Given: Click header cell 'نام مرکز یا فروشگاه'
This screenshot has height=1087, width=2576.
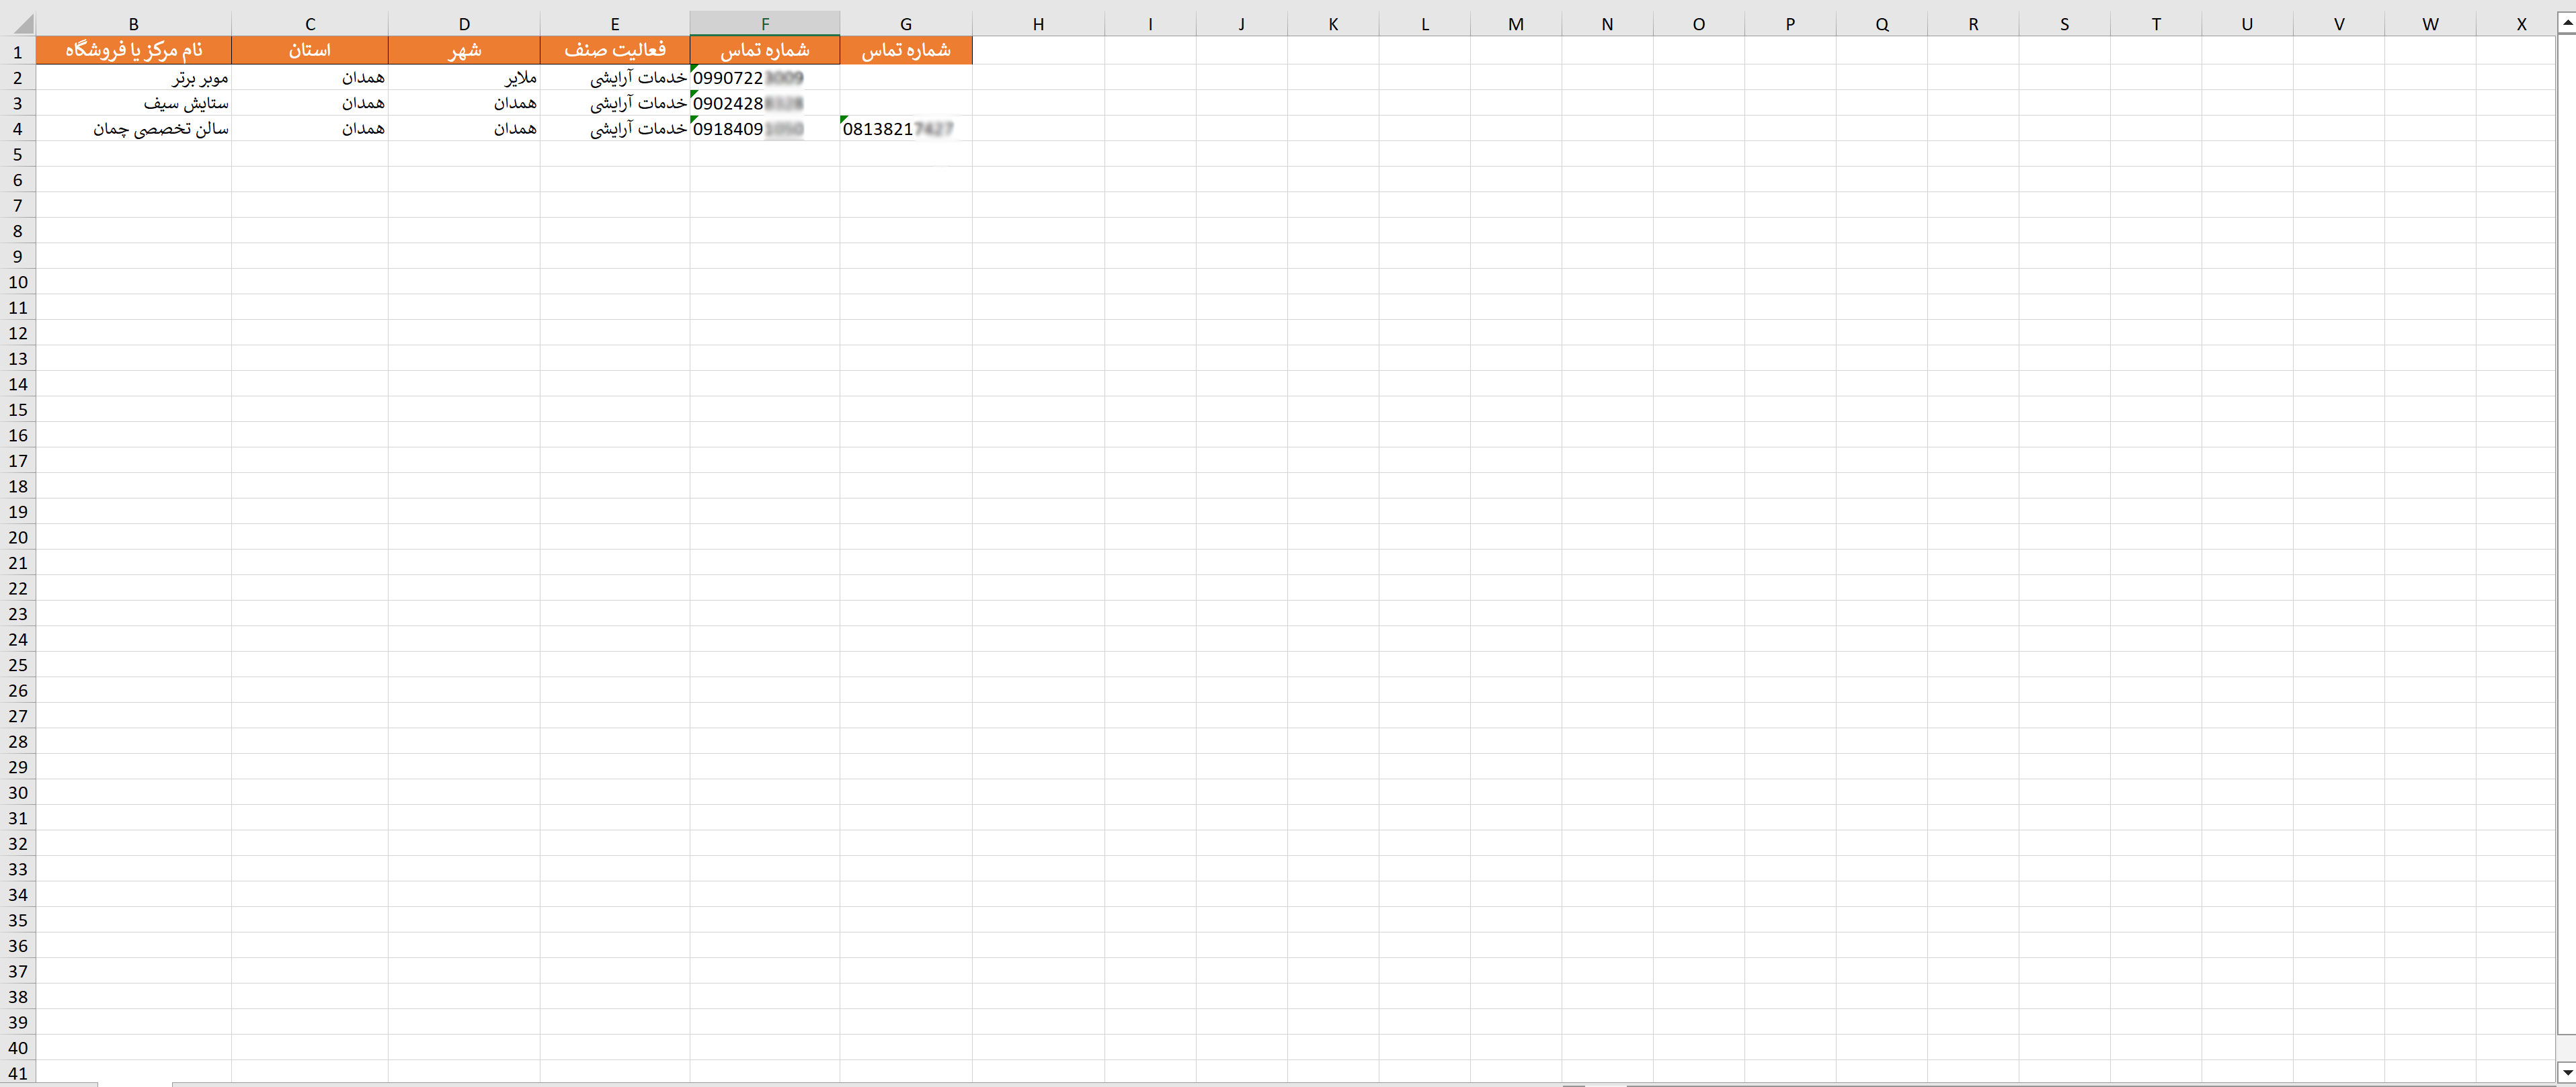Looking at the screenshot, I should [134, 51].
